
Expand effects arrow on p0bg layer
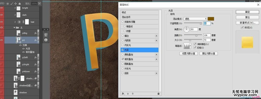pyautogui.click(x=38, y=33)
